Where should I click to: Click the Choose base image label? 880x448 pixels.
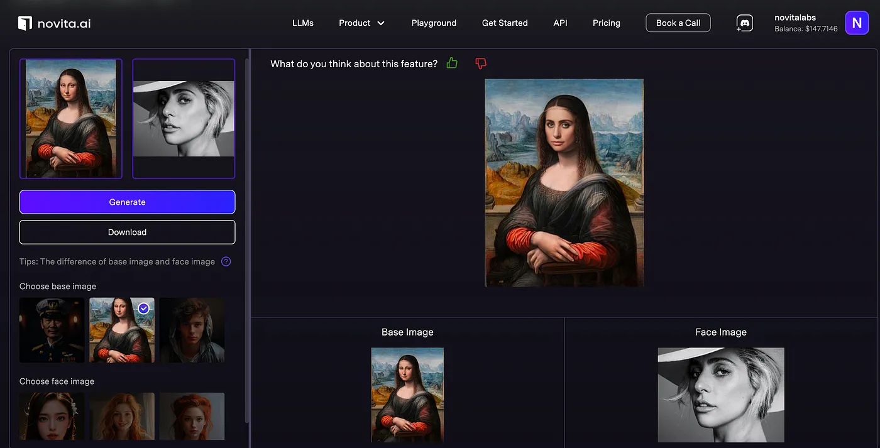click(x=58, y=286)
